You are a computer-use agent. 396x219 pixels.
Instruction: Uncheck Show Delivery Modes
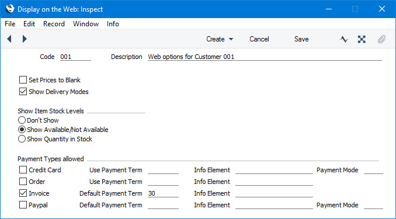click(x=23, y=92)
